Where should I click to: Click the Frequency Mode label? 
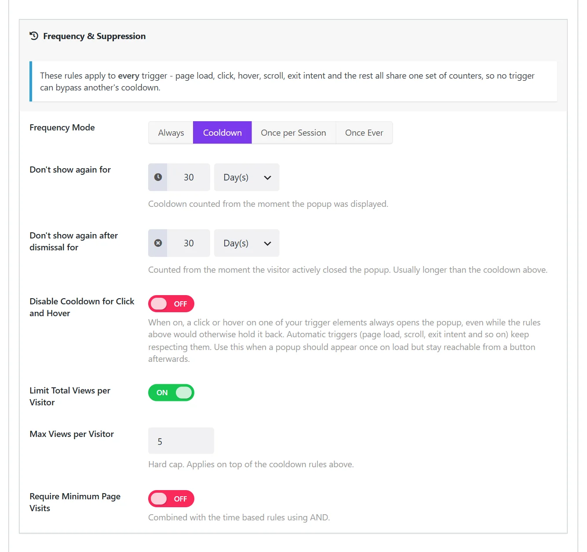pos(62,127)
